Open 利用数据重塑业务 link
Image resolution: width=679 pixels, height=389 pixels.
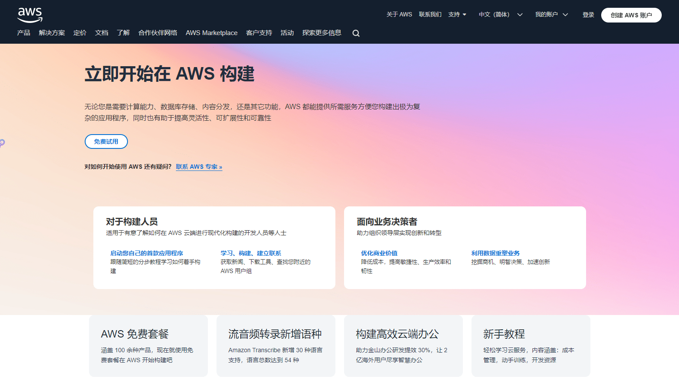(495, 253)
